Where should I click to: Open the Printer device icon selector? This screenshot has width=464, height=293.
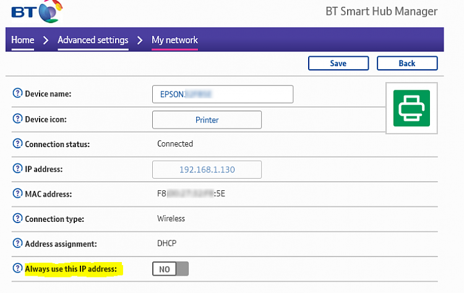pyautogui.click(x=207, y=120)
